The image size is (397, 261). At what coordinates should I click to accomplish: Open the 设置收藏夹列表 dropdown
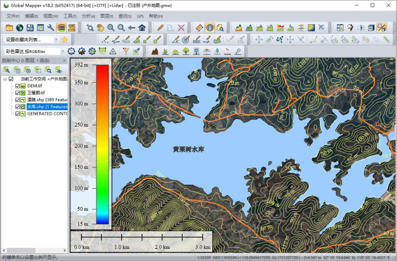tap(31, 40)
